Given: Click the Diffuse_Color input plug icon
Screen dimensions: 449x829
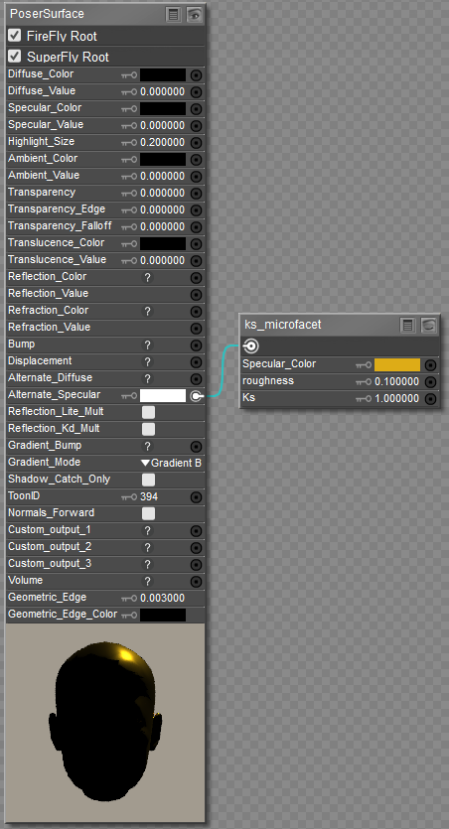Looking at the screenshot, I should (197, 75).
